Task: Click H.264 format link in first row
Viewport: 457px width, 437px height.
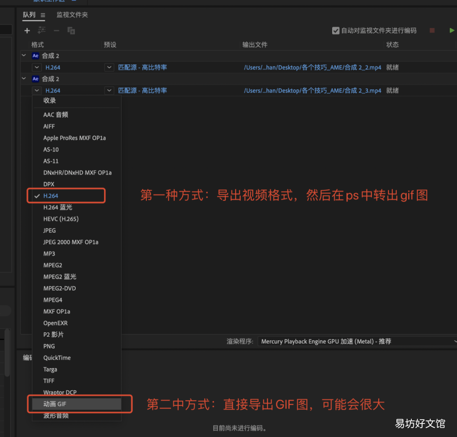Action: [x=53, y=67]
